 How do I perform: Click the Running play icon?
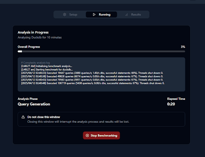click(x=94, y=14)
